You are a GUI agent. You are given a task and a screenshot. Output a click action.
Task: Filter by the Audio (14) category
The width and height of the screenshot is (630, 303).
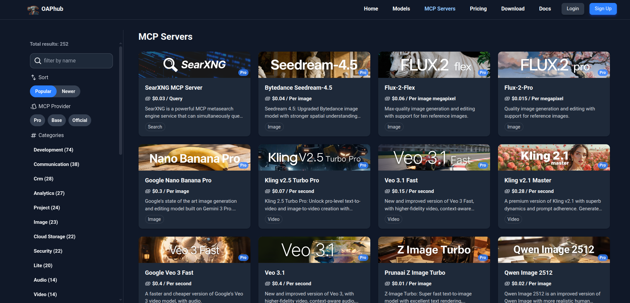click(45, 280)
